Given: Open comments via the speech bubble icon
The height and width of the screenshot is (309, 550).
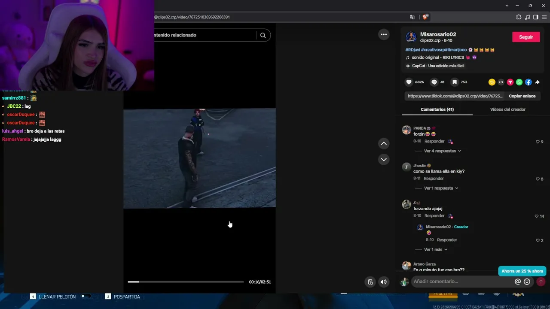Looking at the screenshot, I should click(434, 82).
